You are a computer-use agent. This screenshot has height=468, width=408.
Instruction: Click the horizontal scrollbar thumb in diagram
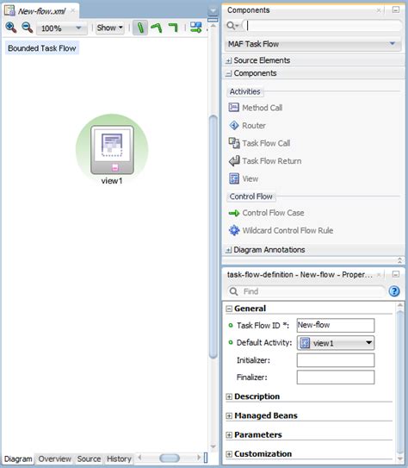tap(170, 458)
